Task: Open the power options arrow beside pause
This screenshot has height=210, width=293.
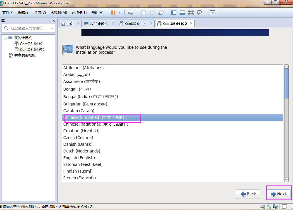Action: click(x=120, y=13)
